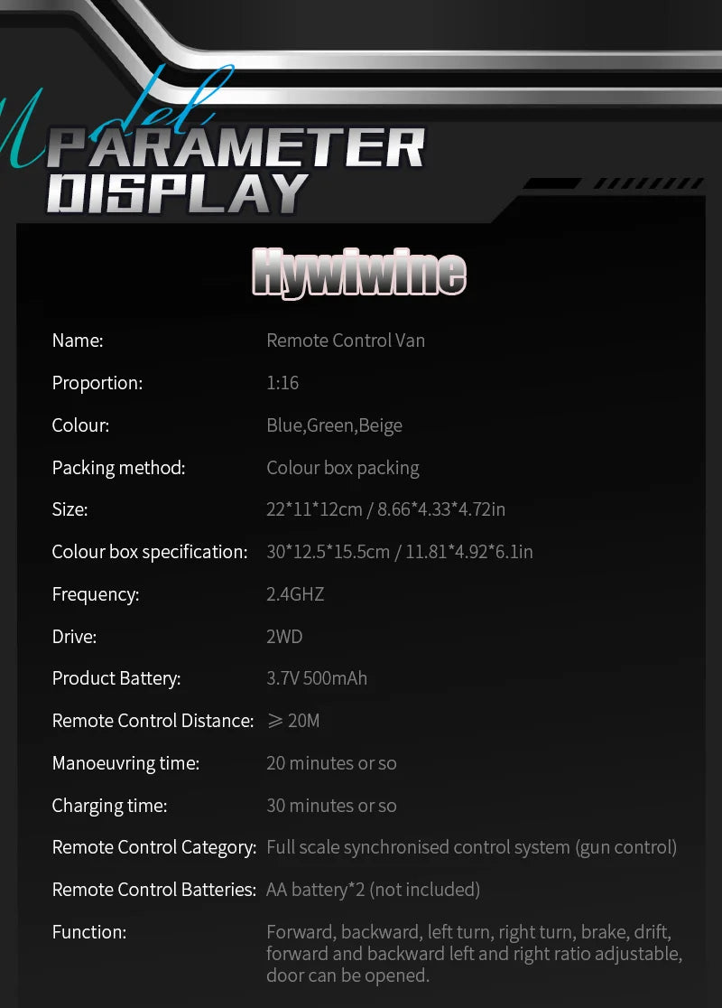Click the PARAMETER DISPLAY heading
This screenshot has height=1008, width=722.
tap(235, 170)
